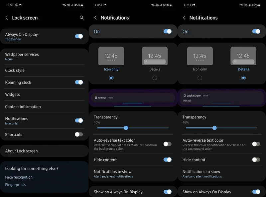The image size is (266, 197).
Task: Tap Icon only preview thumbnail, right screen
Action: point(200,56)
